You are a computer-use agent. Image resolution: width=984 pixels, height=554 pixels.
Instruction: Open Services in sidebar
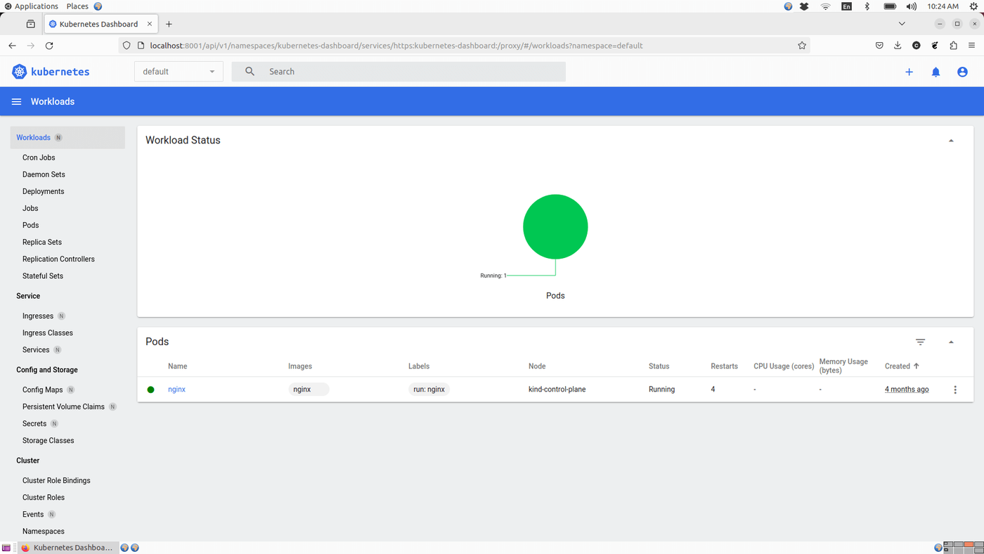36,350
